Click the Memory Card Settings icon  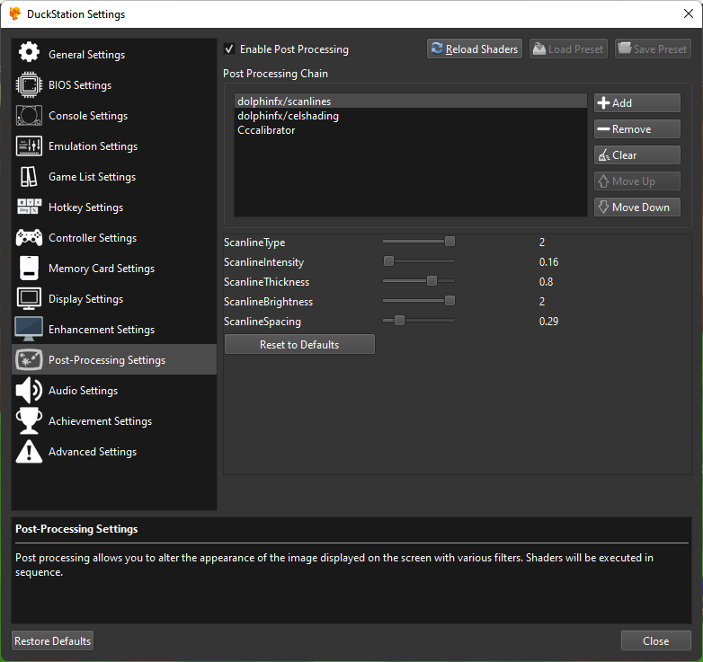pyautogui.click(x=29, y=268)
